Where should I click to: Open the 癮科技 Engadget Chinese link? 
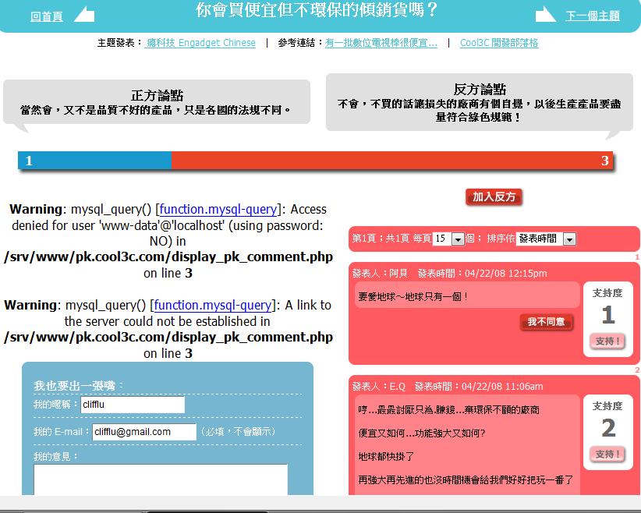point(200,43)
